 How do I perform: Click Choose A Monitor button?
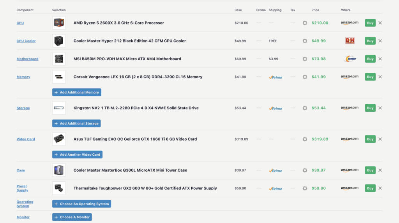[72, 217]
